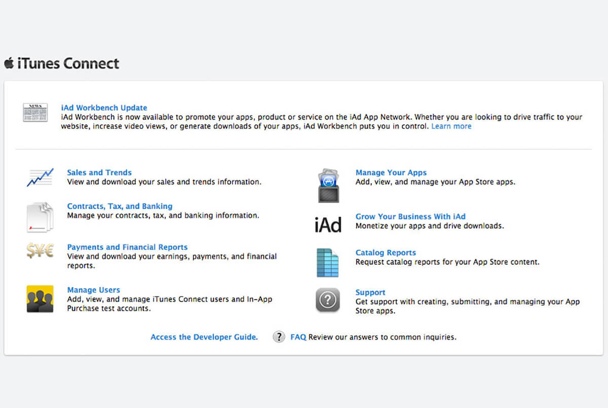The width and height of the screenshot is (608, 408).
Task: Click 'View and download your sales and trends information.'
Action: [x=164, y=181]
